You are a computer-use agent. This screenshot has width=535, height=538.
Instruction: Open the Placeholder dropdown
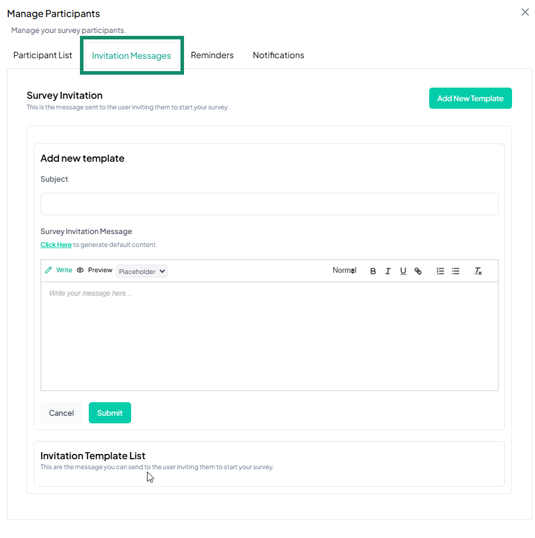pyautogui.click(x=142, y=271)
